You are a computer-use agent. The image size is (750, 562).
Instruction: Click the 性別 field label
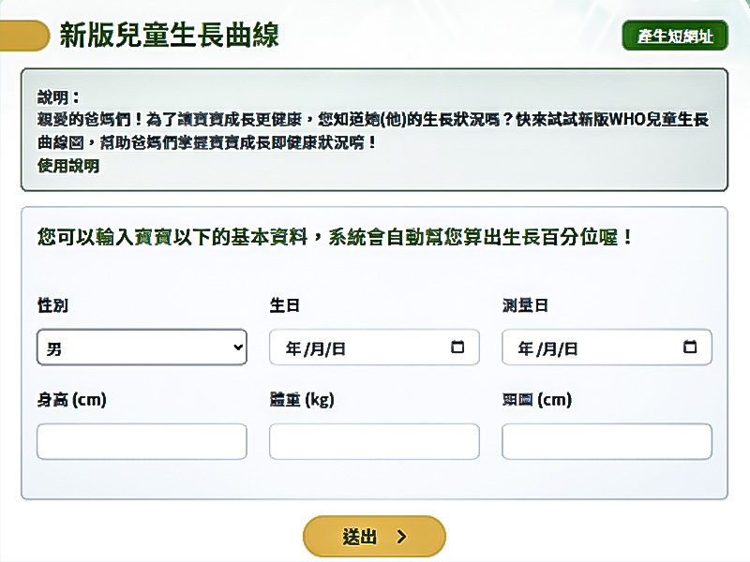coord(52,305)
